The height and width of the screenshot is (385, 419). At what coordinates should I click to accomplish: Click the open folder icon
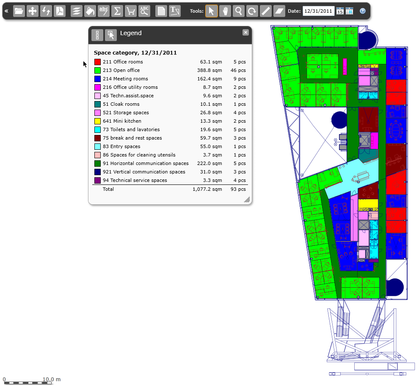(x=19, y=11)
